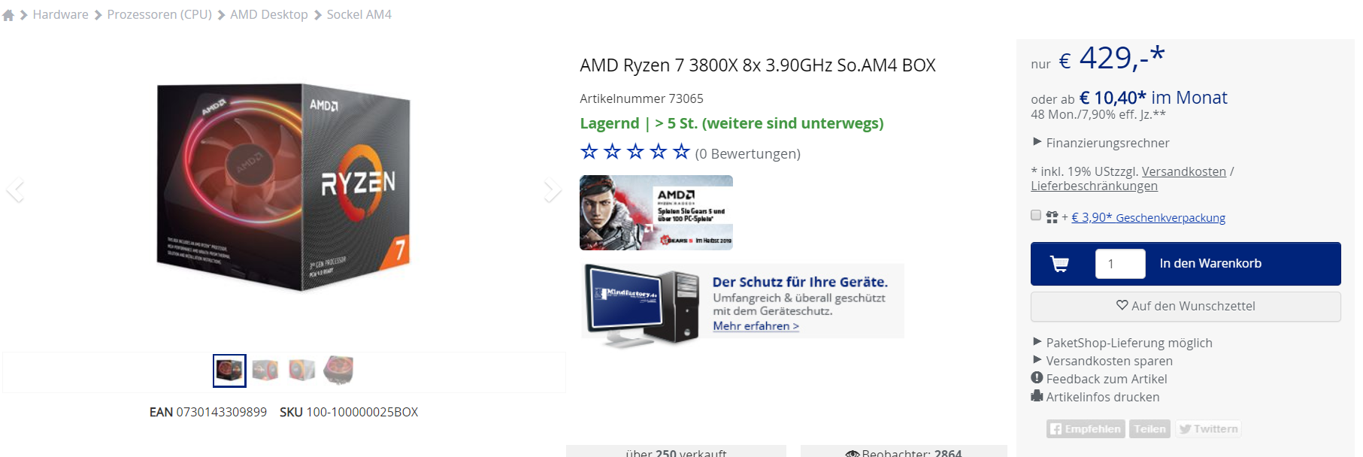Go to the home page icon
This screenshot has height=457, width=1363.
click(8, 15)
